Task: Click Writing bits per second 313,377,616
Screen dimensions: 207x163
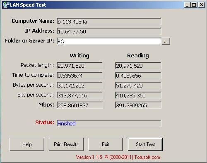Action: pos(80,95)
